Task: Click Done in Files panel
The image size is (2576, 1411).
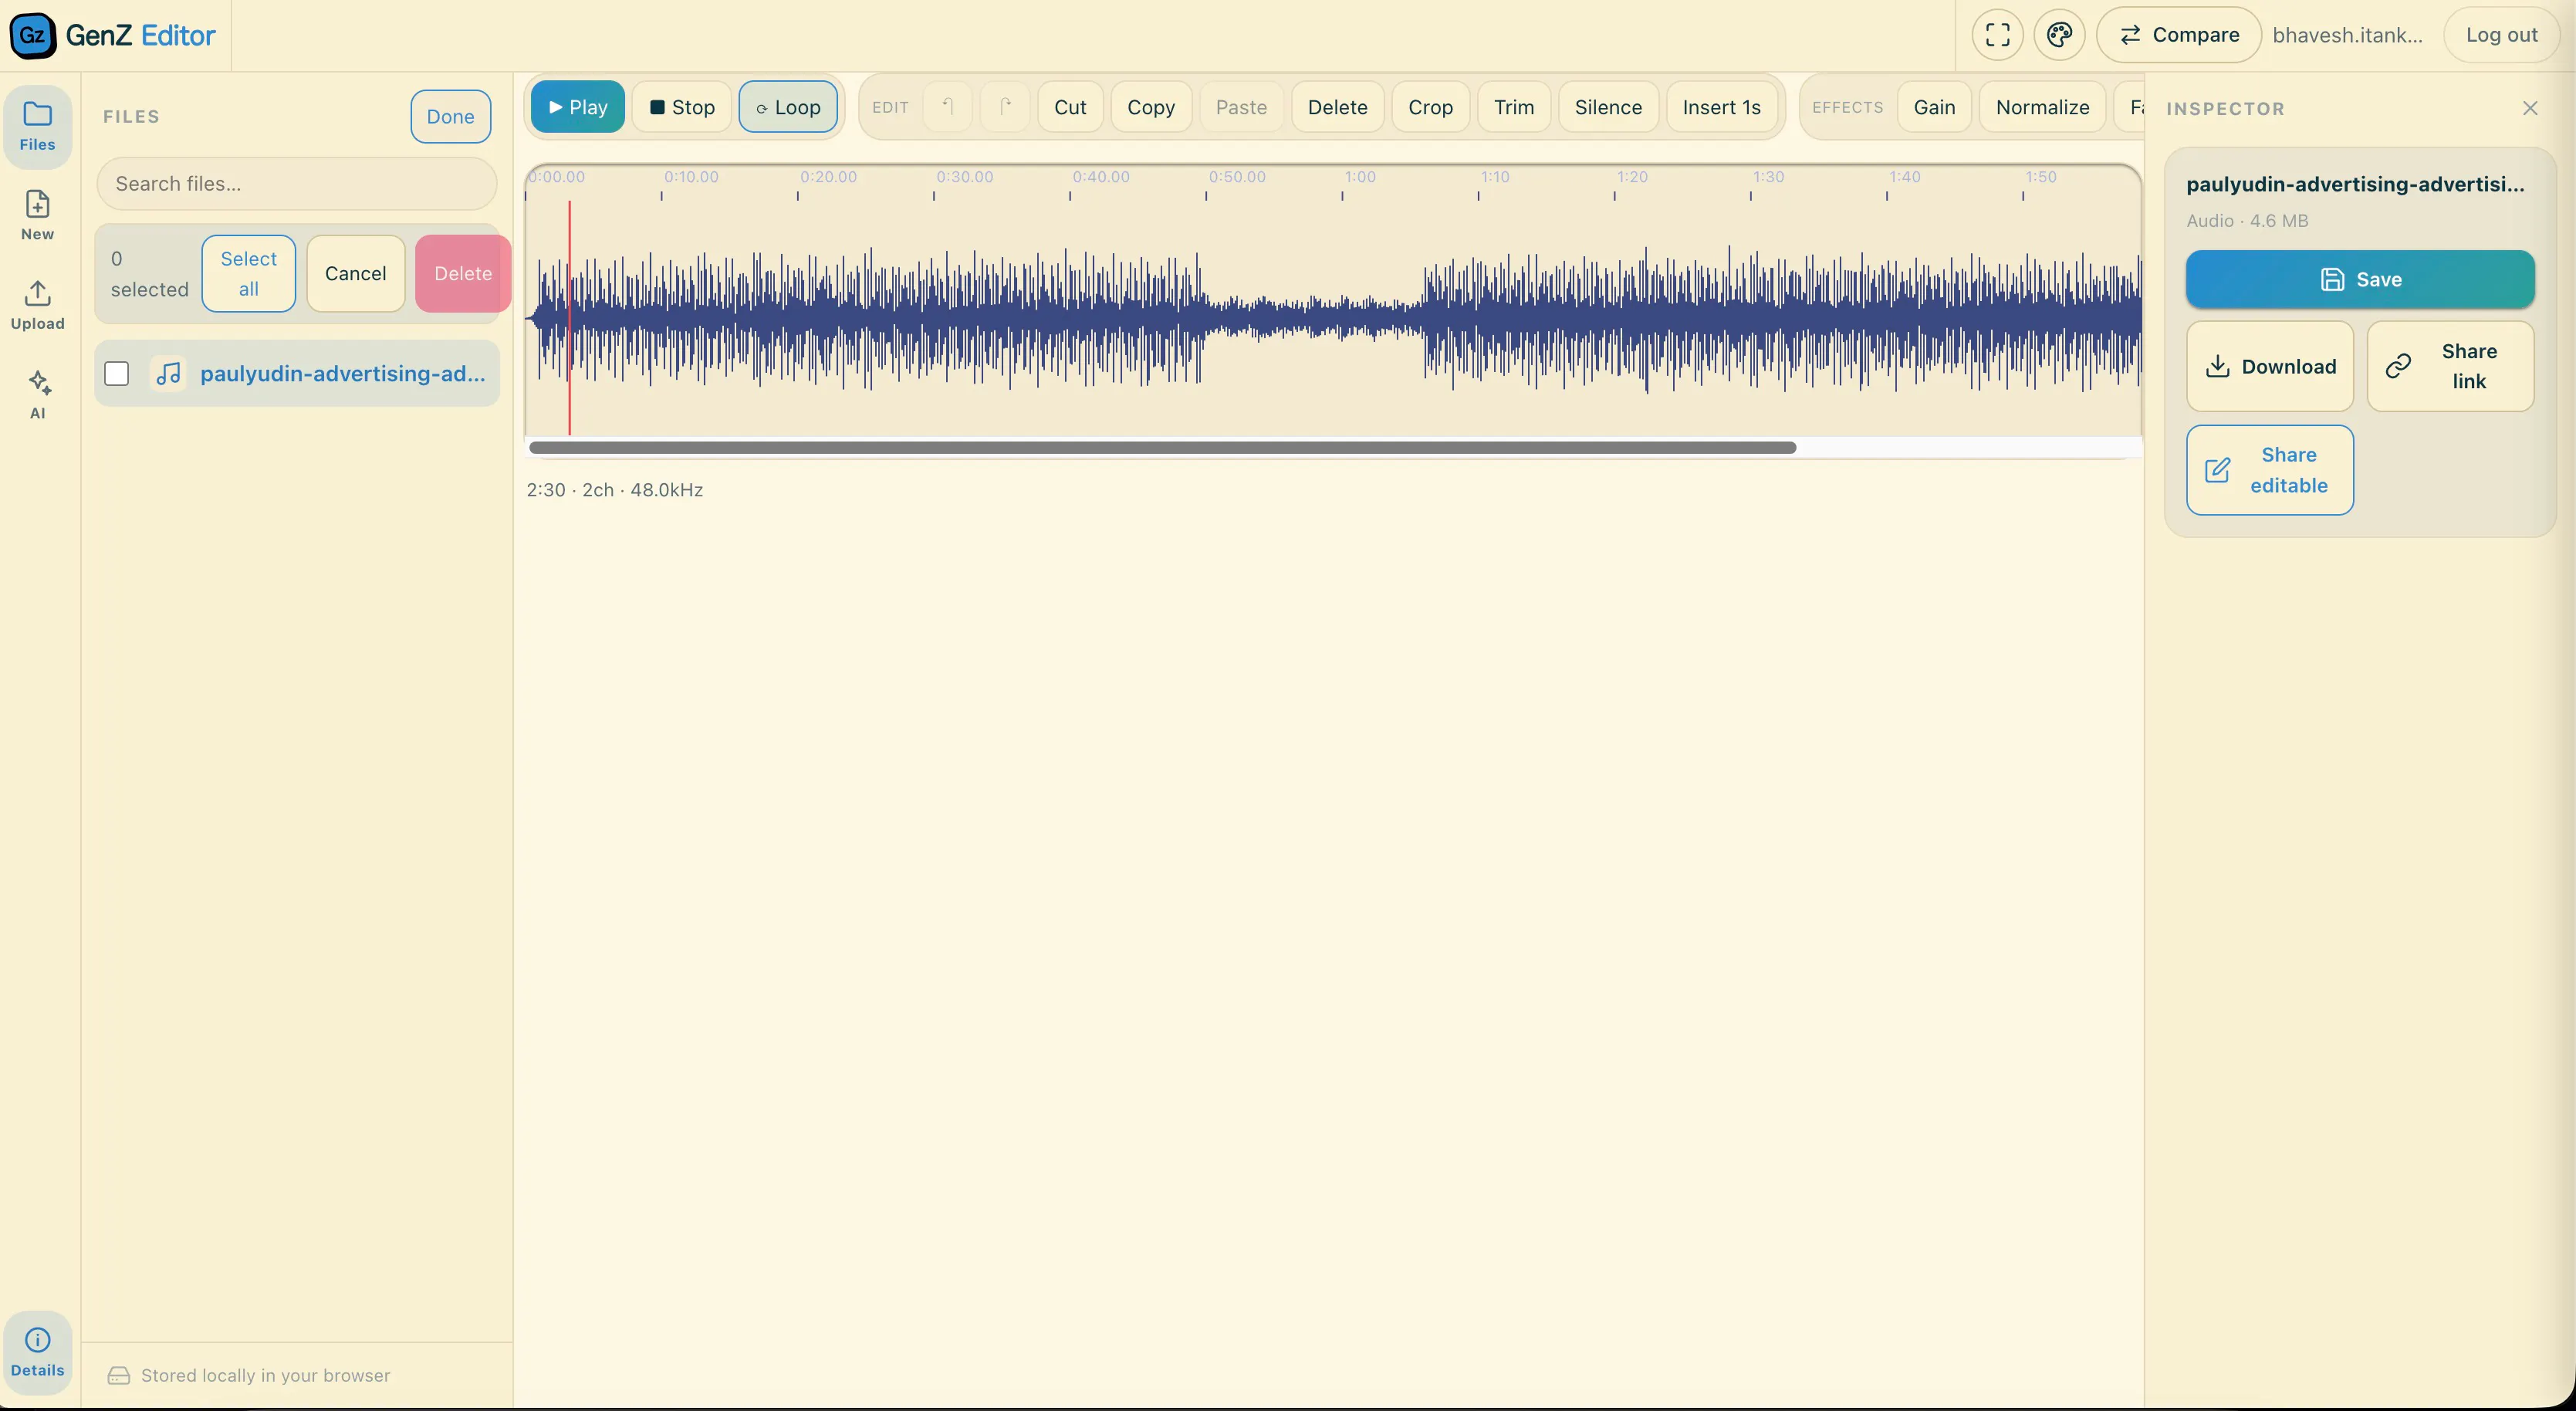Action: 450,116
